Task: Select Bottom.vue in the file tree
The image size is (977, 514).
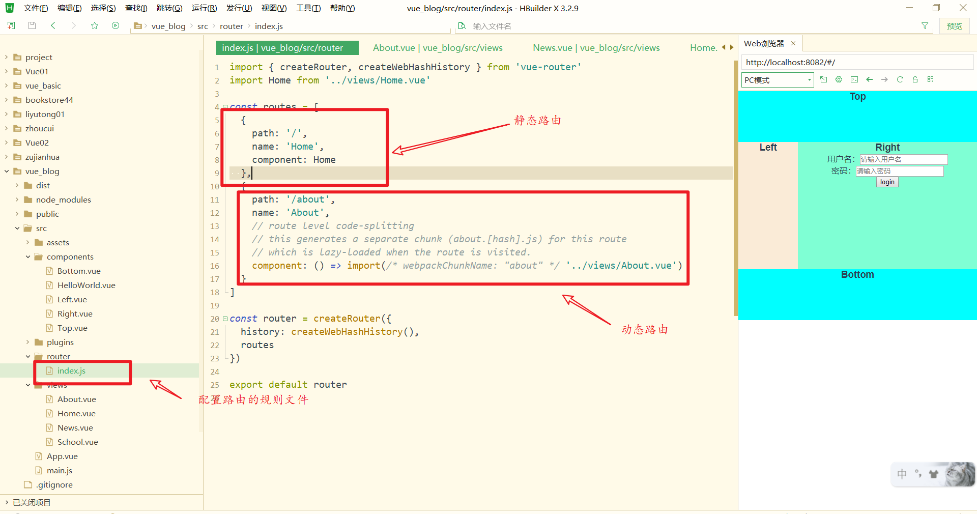Action: (x=79, y=271)
